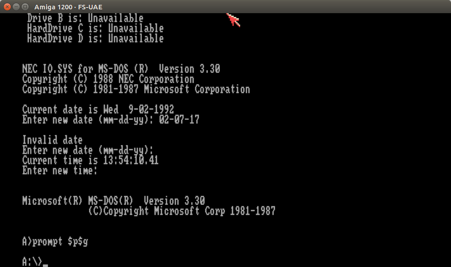Click the entered date value 02-07-17

coord(179,119)
